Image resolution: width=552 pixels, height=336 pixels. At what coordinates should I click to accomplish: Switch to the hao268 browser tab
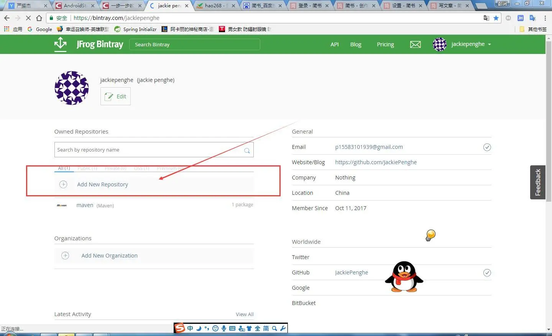click(x=216, y=6)
